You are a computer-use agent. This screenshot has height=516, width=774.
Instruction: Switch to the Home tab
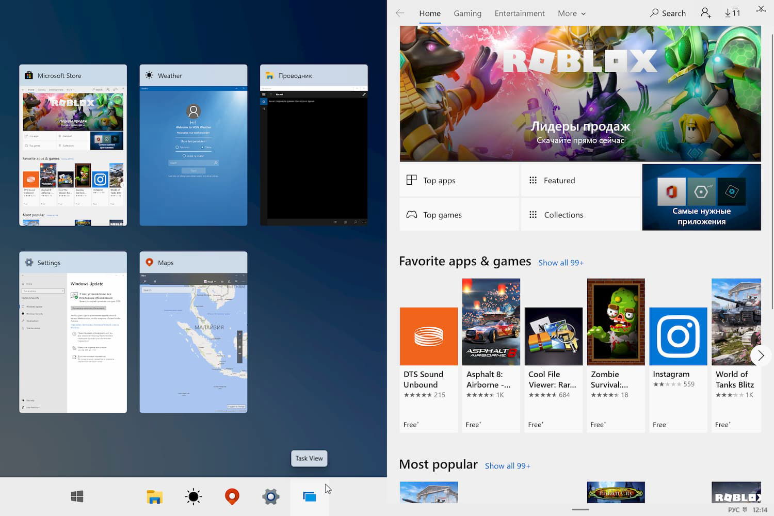point(430,13)
